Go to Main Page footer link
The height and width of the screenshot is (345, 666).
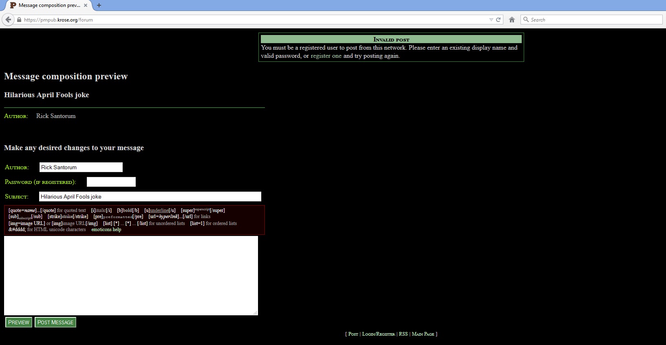click(423, 334)
